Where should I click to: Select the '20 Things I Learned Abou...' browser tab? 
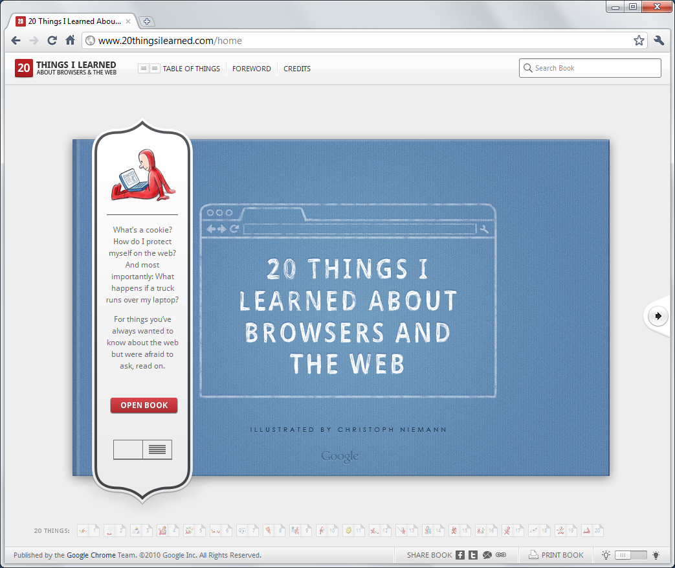(x=73, y=21)
